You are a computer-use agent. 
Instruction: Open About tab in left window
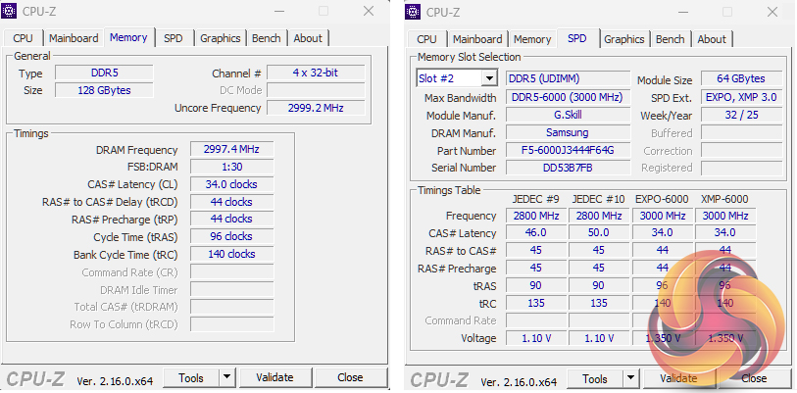point(308,38)
